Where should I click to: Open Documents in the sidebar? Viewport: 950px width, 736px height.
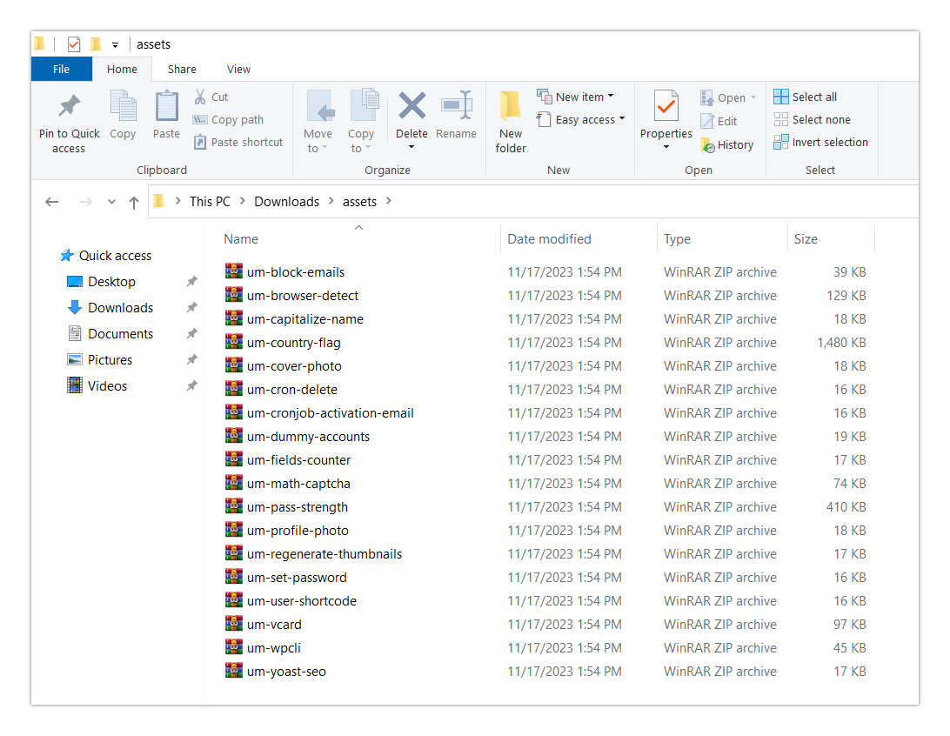point(121,334)
